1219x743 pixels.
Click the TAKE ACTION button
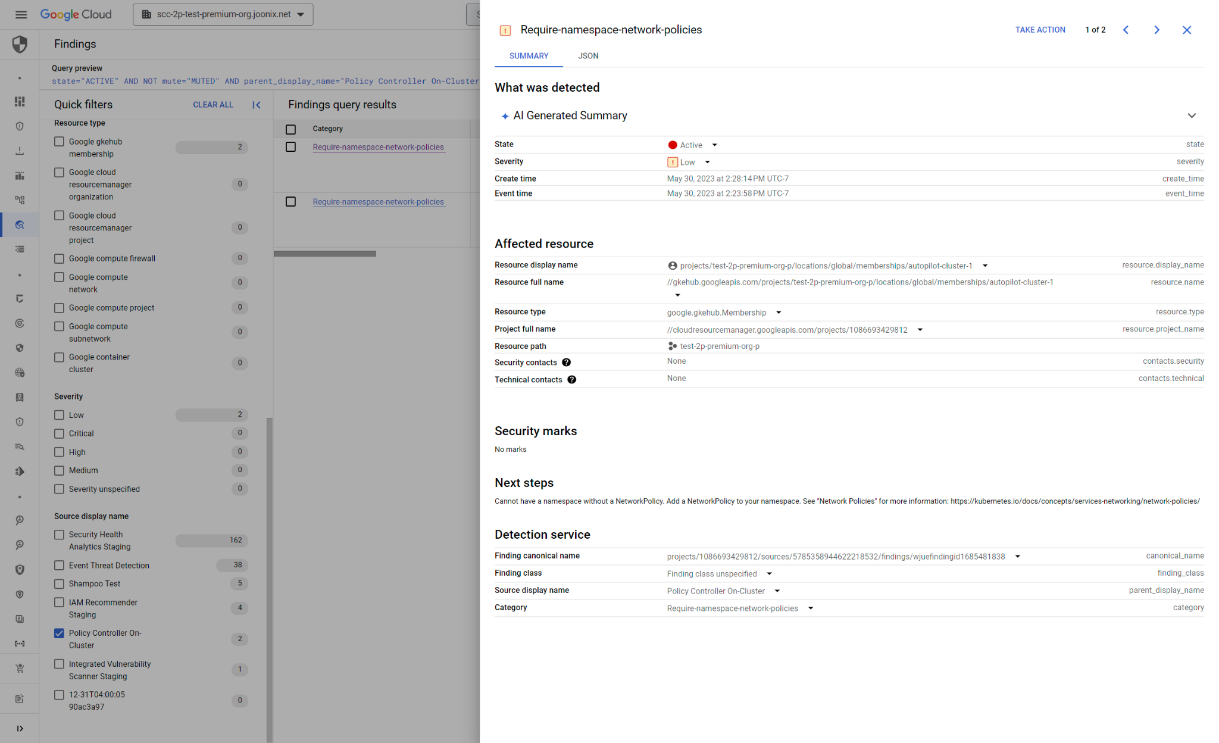[1040, 30]
